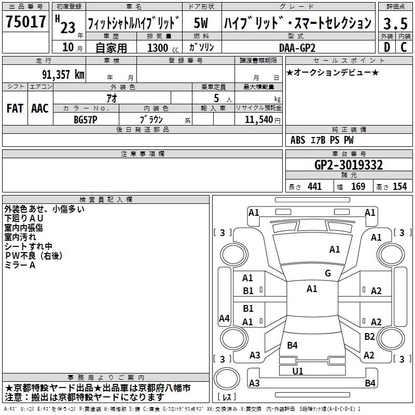Image resolution: width=415 pixels, height=415 pixels.
Task: Click the vehicle history value 自家用
Action: pos(111,48)
